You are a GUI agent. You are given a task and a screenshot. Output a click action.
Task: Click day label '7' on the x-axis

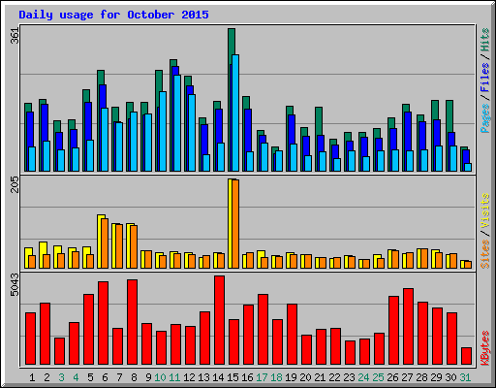pos(119,377)
